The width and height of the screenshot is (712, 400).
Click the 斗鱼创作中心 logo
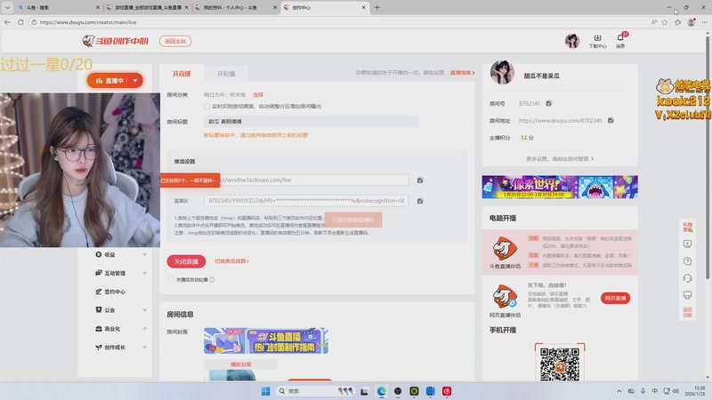[116, 41]
